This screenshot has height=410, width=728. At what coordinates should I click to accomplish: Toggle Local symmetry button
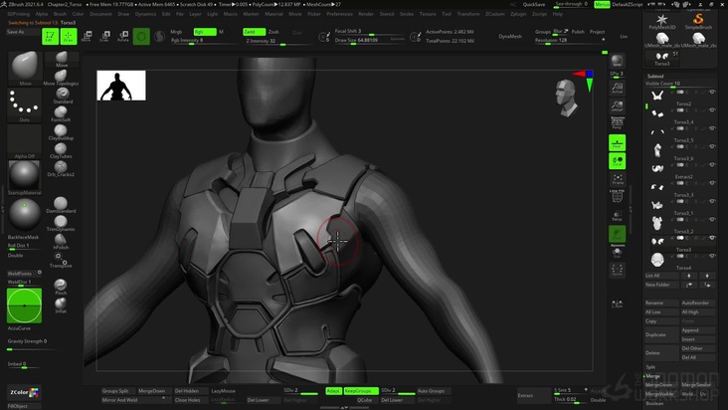point(617,161)
